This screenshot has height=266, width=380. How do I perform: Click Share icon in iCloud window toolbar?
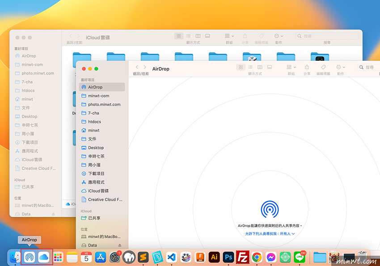(245, 36)
